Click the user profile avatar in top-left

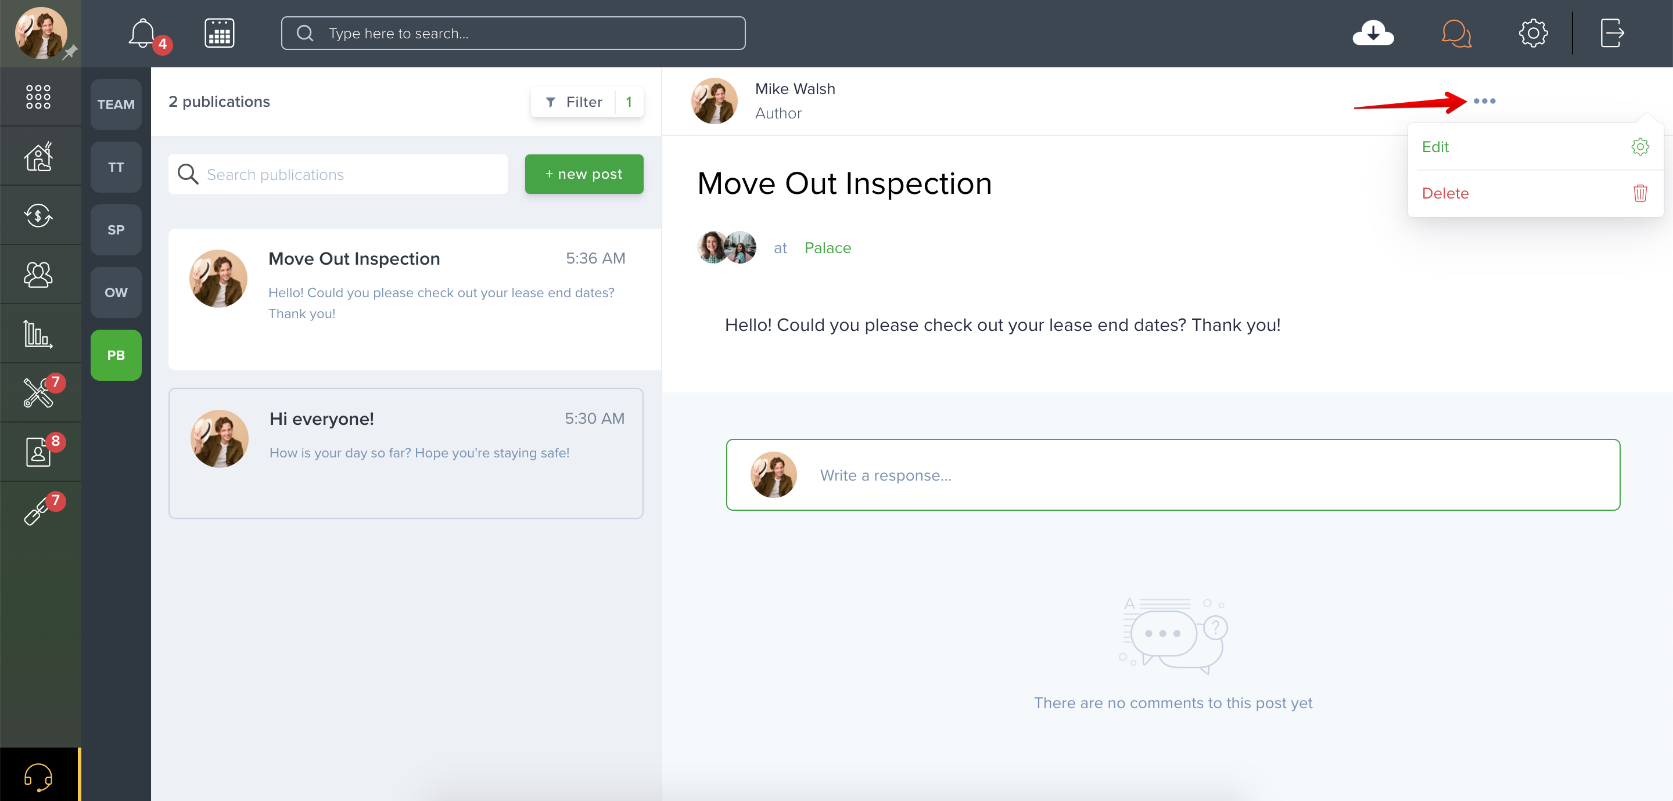pyautogui.click(x=40, y=33)
